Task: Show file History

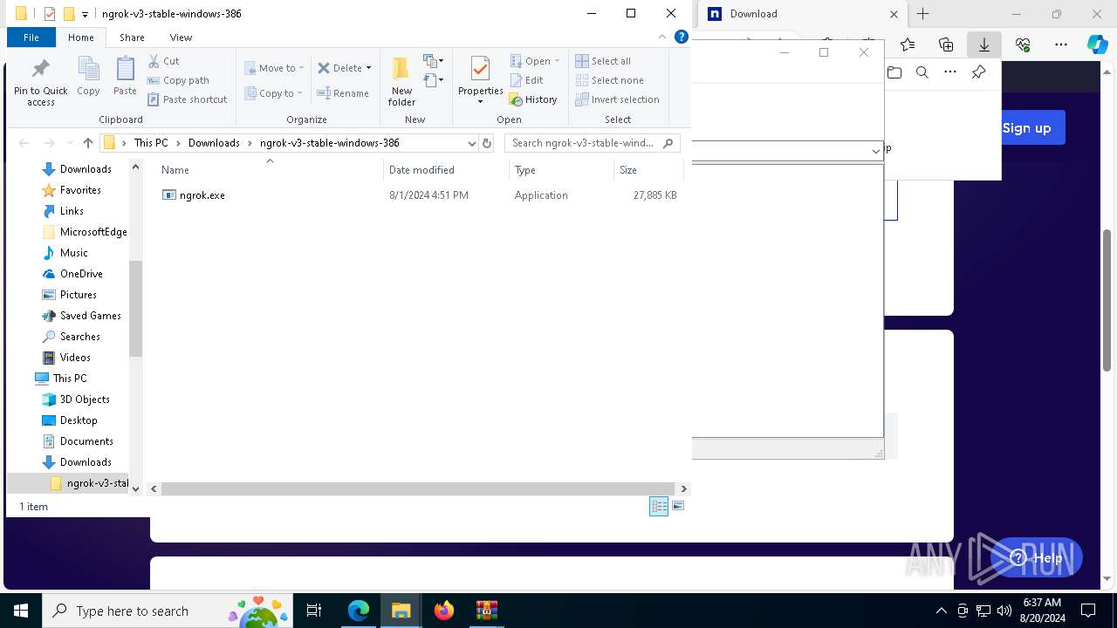Action: point(533,99)
